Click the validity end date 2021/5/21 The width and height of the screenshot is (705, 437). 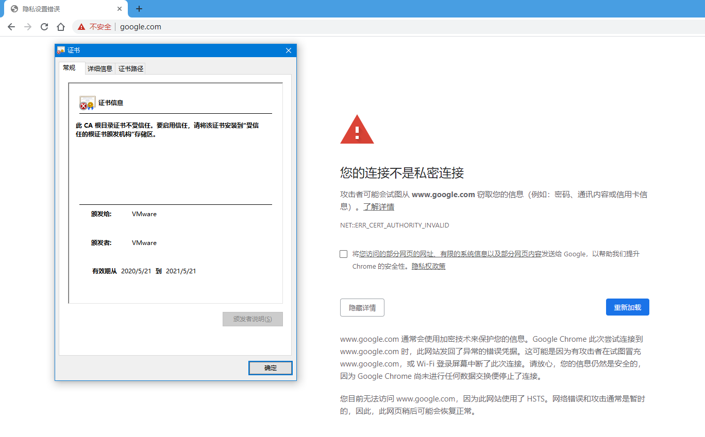tap(181, 271)
